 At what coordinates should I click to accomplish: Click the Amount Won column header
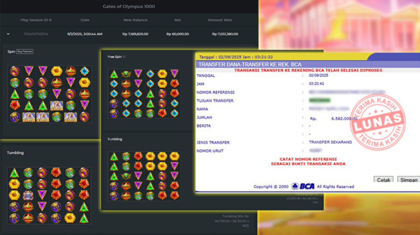220,20
